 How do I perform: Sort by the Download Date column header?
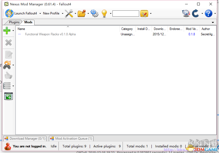click(x=160, y=29)
